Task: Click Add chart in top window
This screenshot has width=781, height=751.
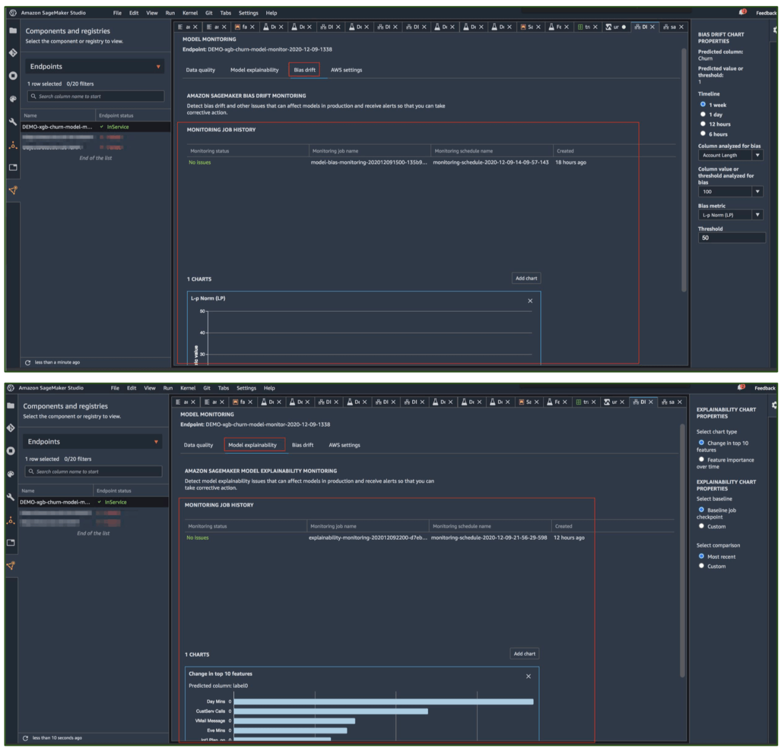Action: [x=526, y=278]
